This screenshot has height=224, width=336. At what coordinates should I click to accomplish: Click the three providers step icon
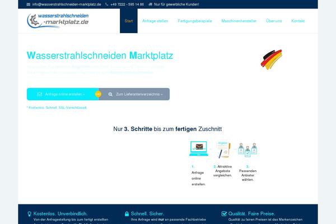pos(248,150)
